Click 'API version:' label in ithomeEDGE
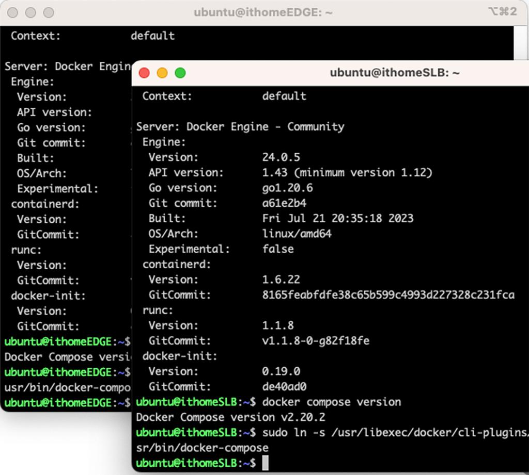The width and height of the screenshot is (529, 475). tap(54, 112)
